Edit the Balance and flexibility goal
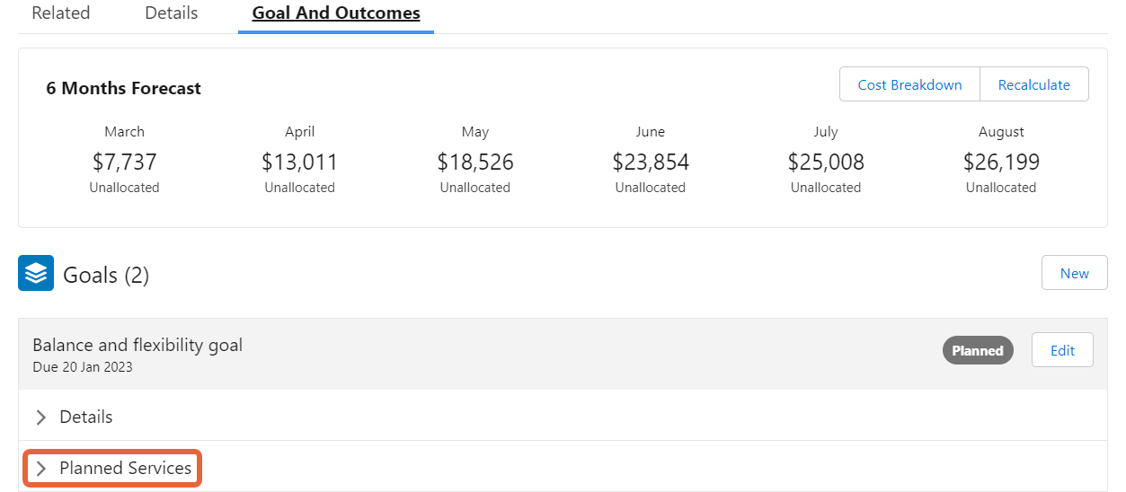This screenshot has width=1126, height=492. 1062,350
